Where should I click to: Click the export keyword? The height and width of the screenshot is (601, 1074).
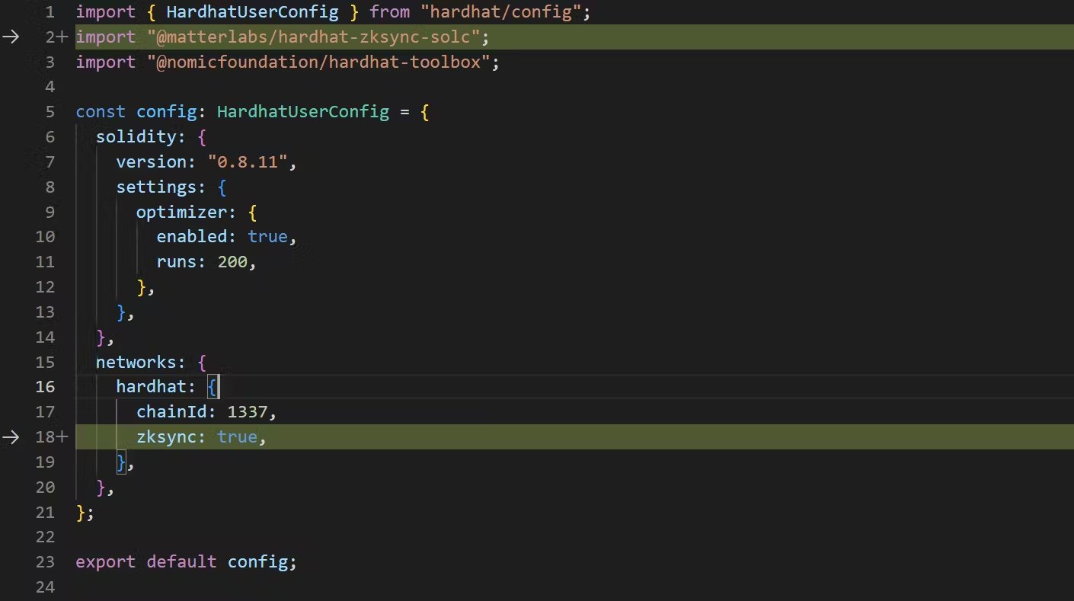[x=106, y=562]
